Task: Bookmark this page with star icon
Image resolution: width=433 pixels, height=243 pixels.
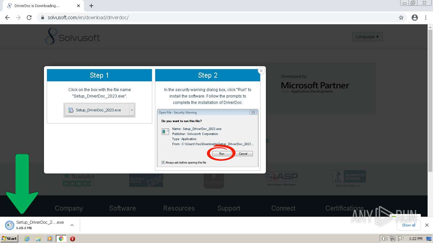Action: (x=401, y=18)
